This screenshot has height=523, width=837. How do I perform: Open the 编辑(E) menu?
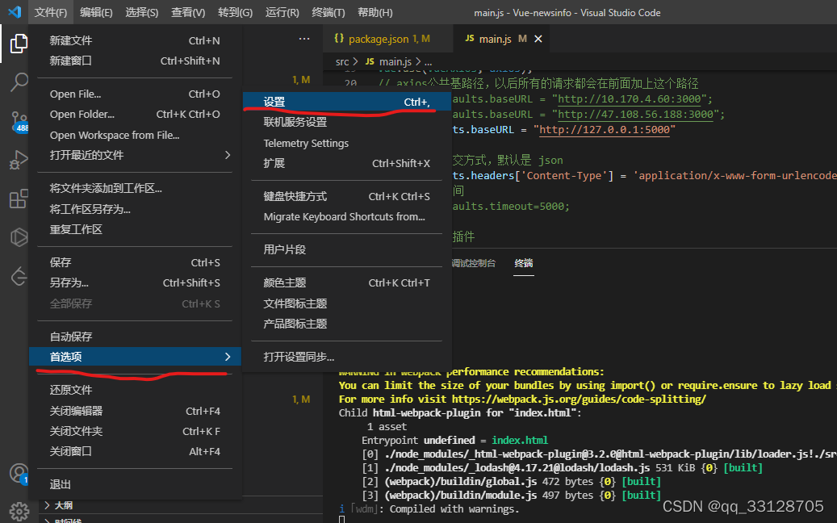(96, 12)
